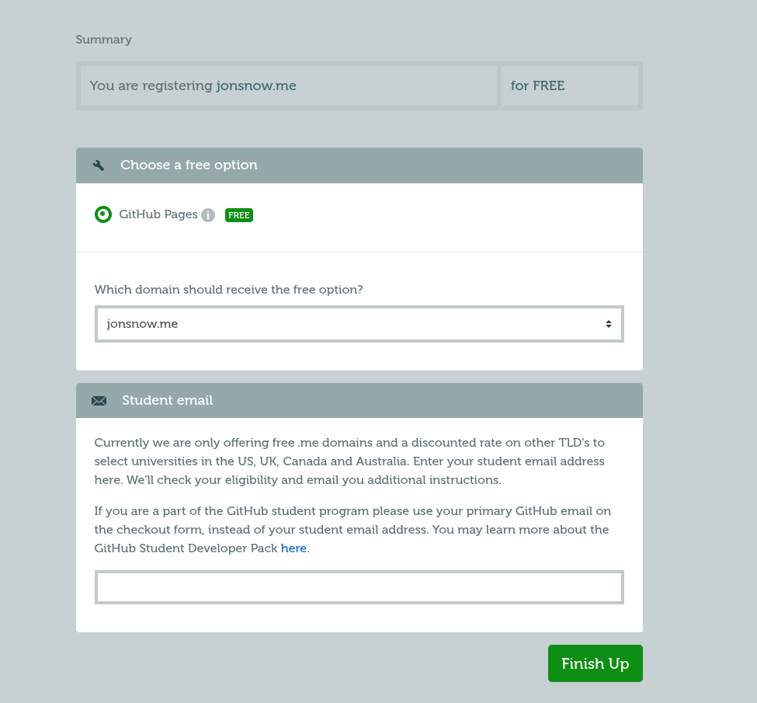The image size is (757, 703).
Task: Open the jonsnow.me domain dropdown
Action: [x=359, y=324]
